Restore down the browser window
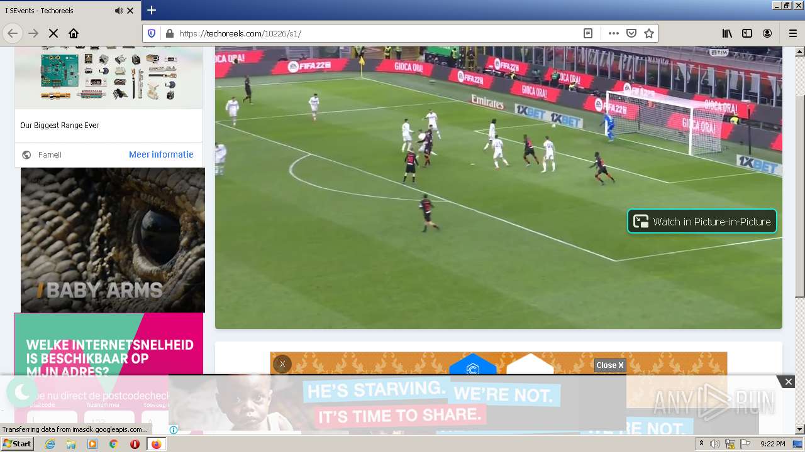The width and height of the screenshot is (805, 452). (786, 5)
